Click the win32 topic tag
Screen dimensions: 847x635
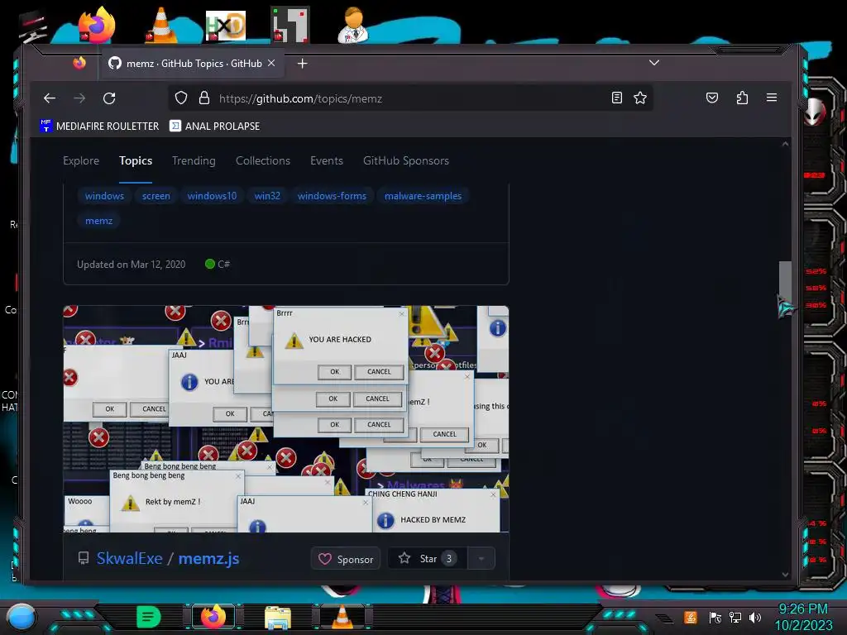(267, 196)
